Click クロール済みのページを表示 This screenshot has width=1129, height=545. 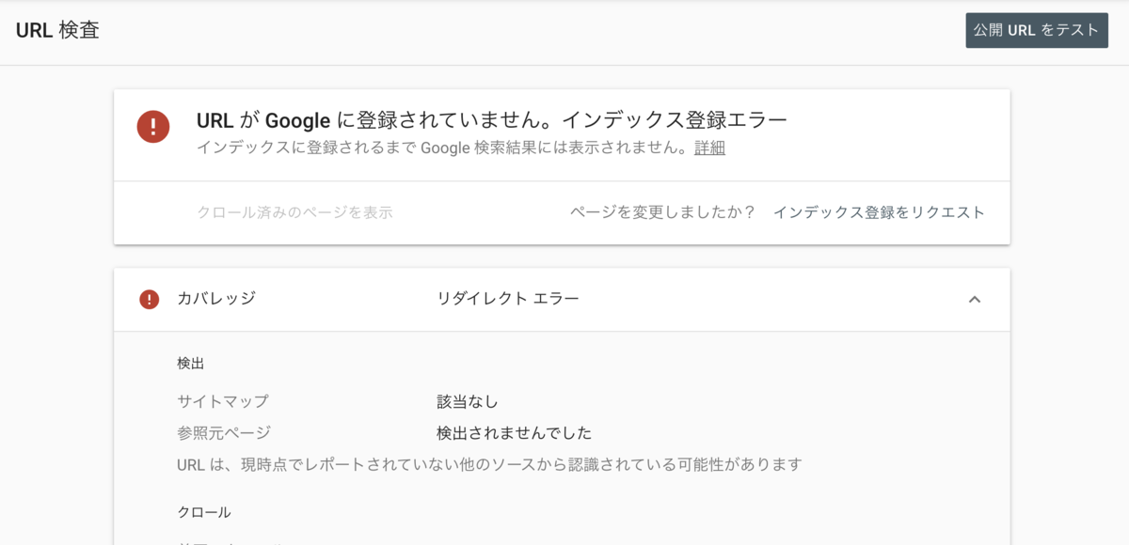point(295,212)
